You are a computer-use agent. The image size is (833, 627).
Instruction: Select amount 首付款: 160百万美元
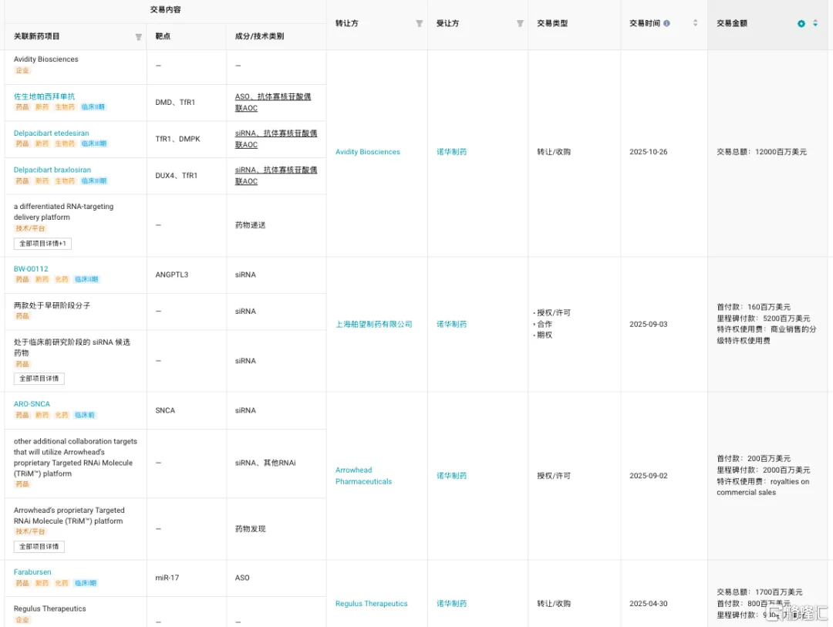click(x=754, y=307)
